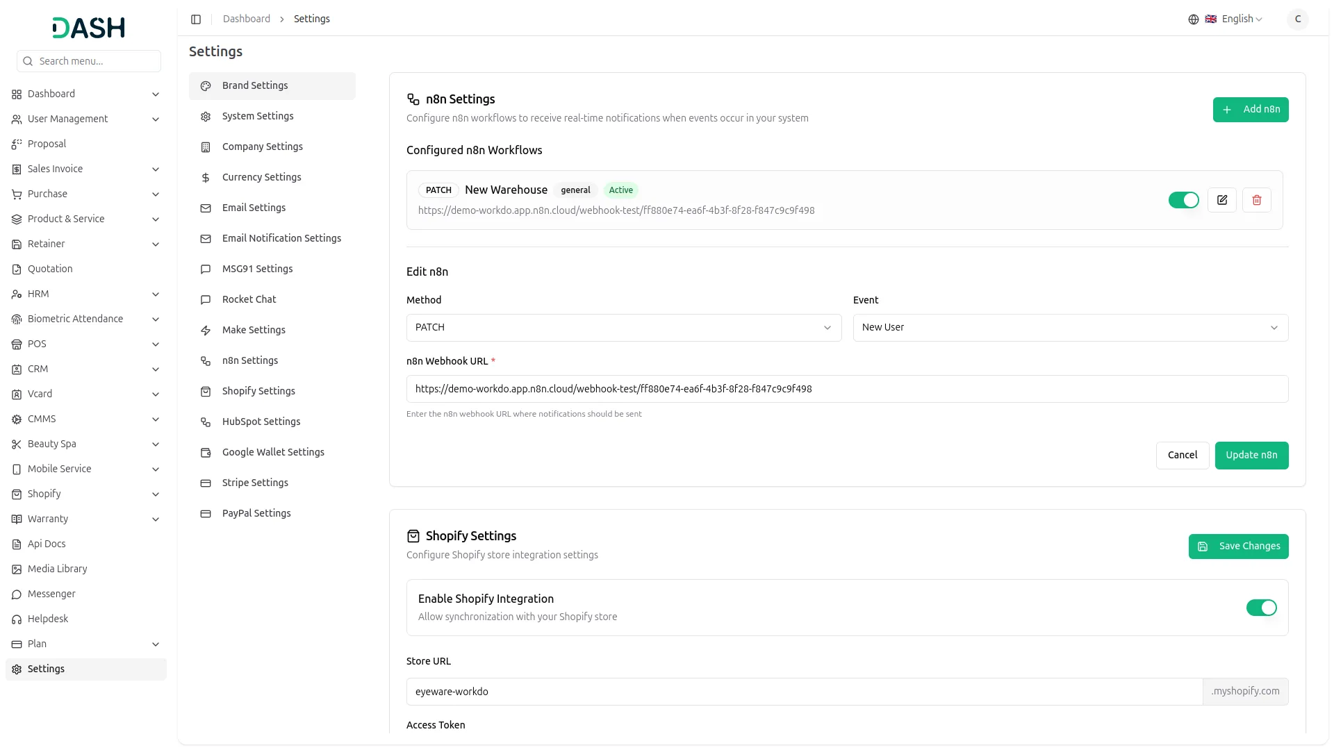Turn off Enable Shopify Integration switch
1334x750 pixels.
click(1261, 608)
